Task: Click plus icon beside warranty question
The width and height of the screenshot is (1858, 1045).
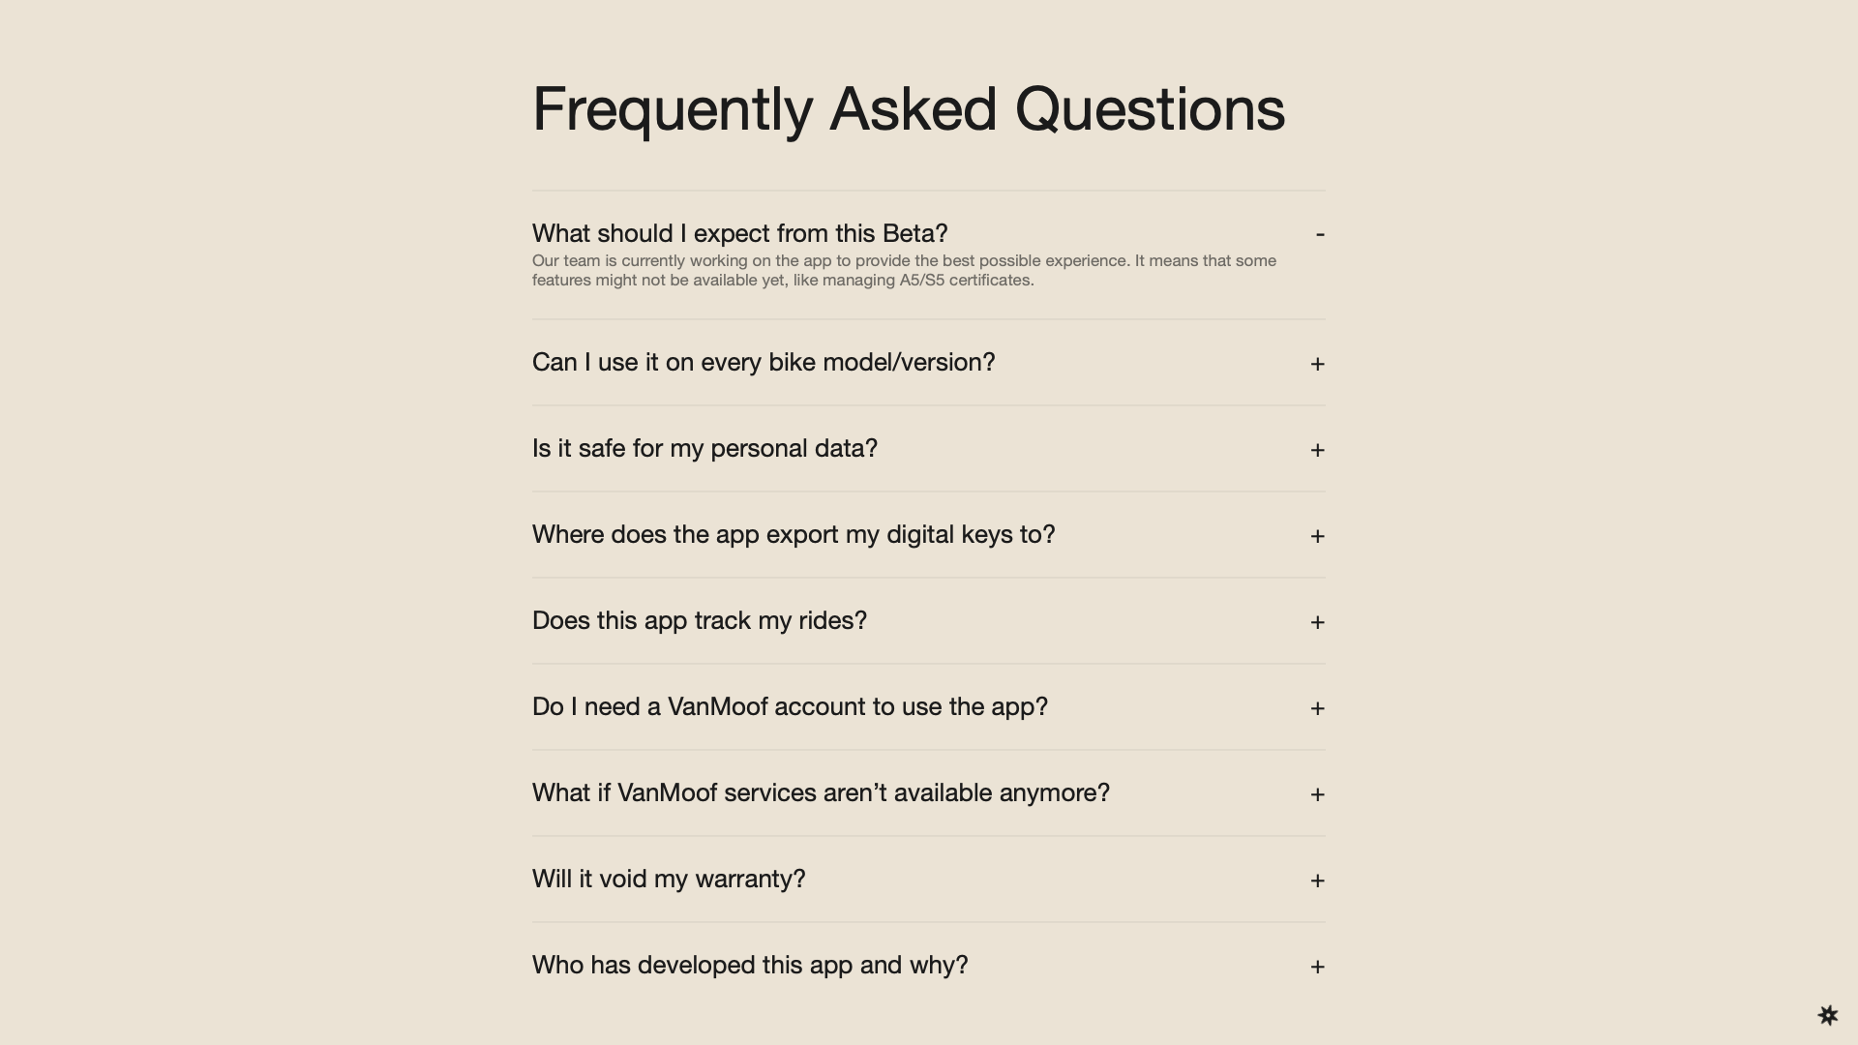Action: [1317, 881]
